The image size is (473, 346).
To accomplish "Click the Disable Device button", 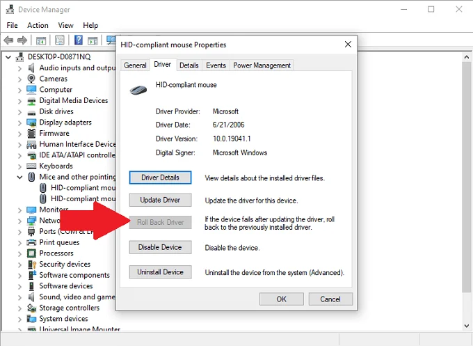I will pos(160,247).
